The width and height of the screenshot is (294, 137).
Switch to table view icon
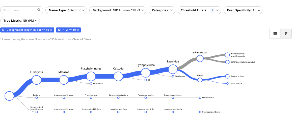275,33
